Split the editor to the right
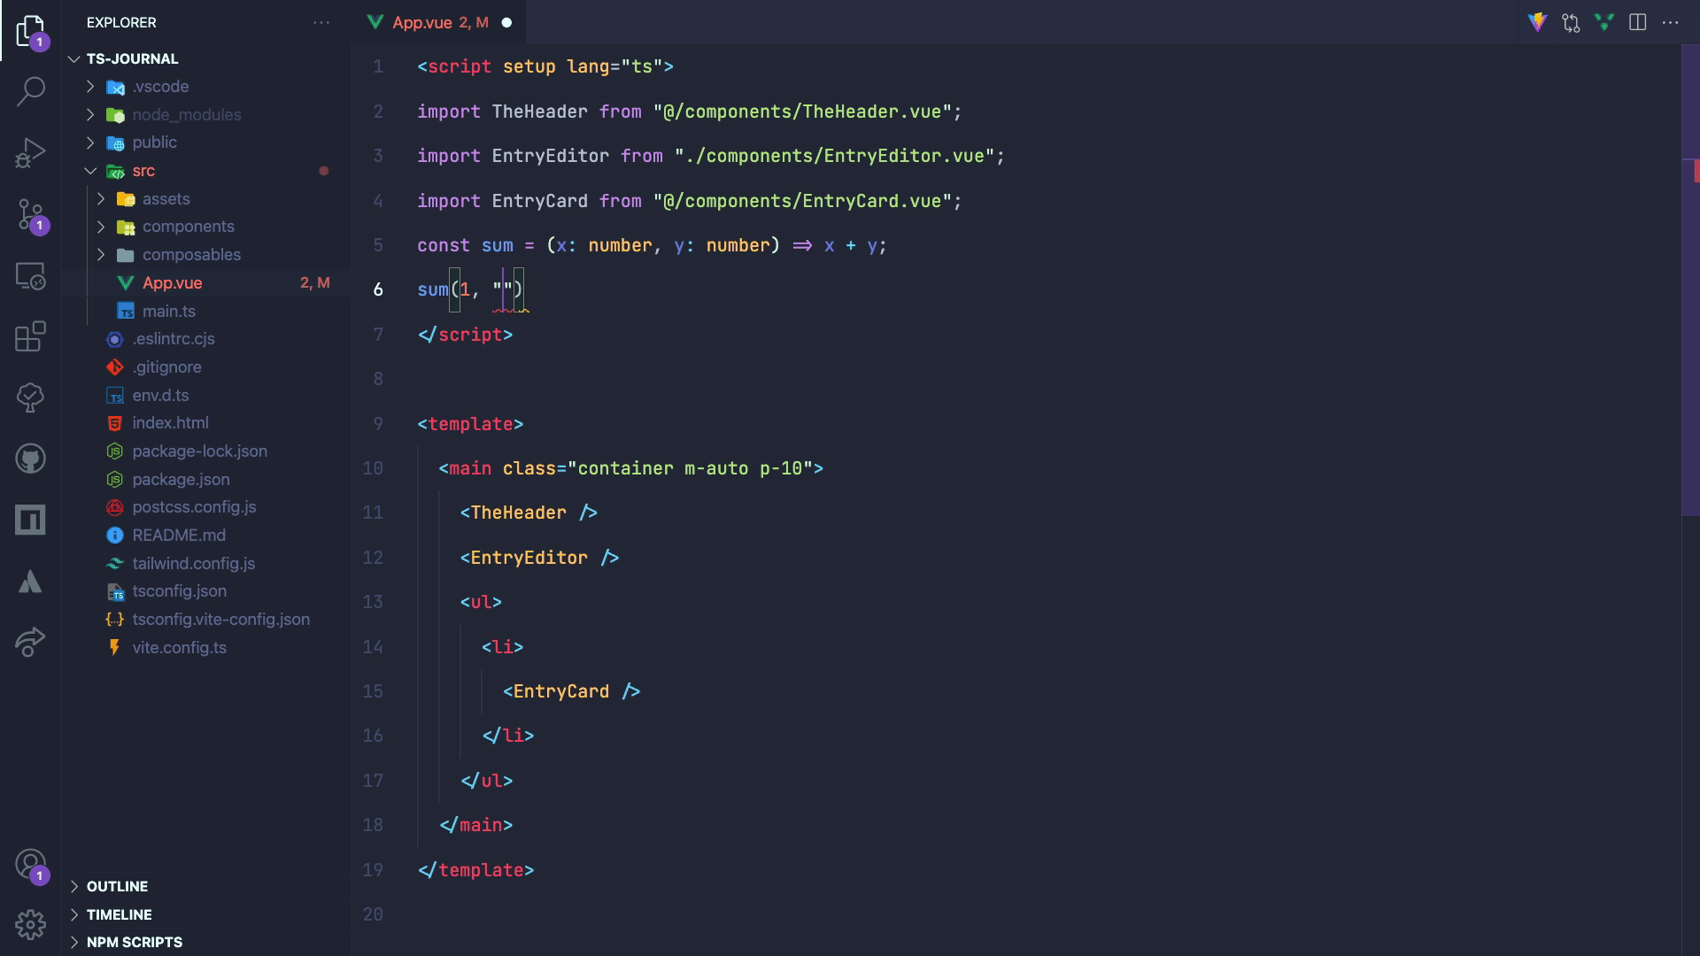Image resolution: width=1700 pixels, height=956 pixels. tap(1637, 22)
